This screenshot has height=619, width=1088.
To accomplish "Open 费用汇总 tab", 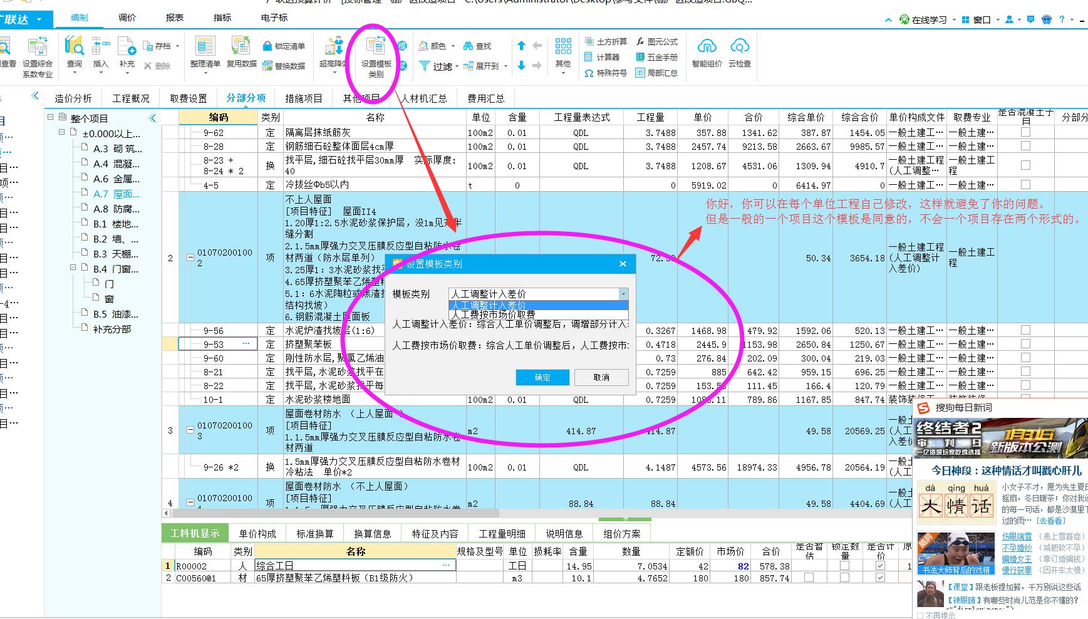I will [x=486, y=98].
